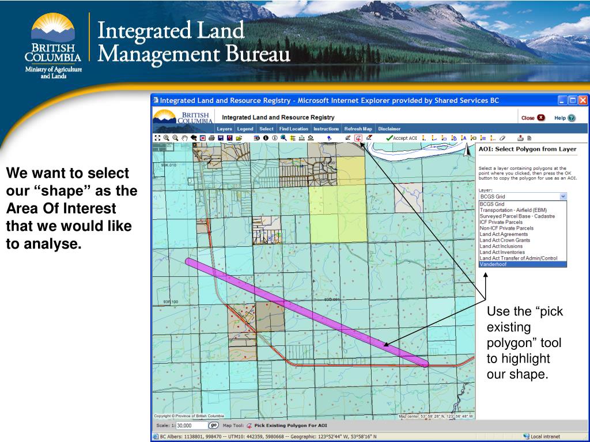Click the markup eraser icon
Screen dimensions: 590x442
pos(502,138)
